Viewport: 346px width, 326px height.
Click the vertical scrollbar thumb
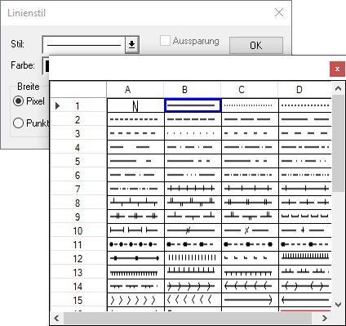point(338,143)
